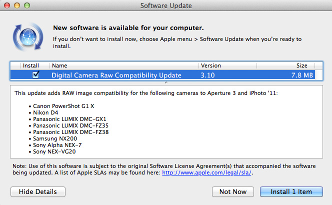Click the heading New software is available

[128, 27]
